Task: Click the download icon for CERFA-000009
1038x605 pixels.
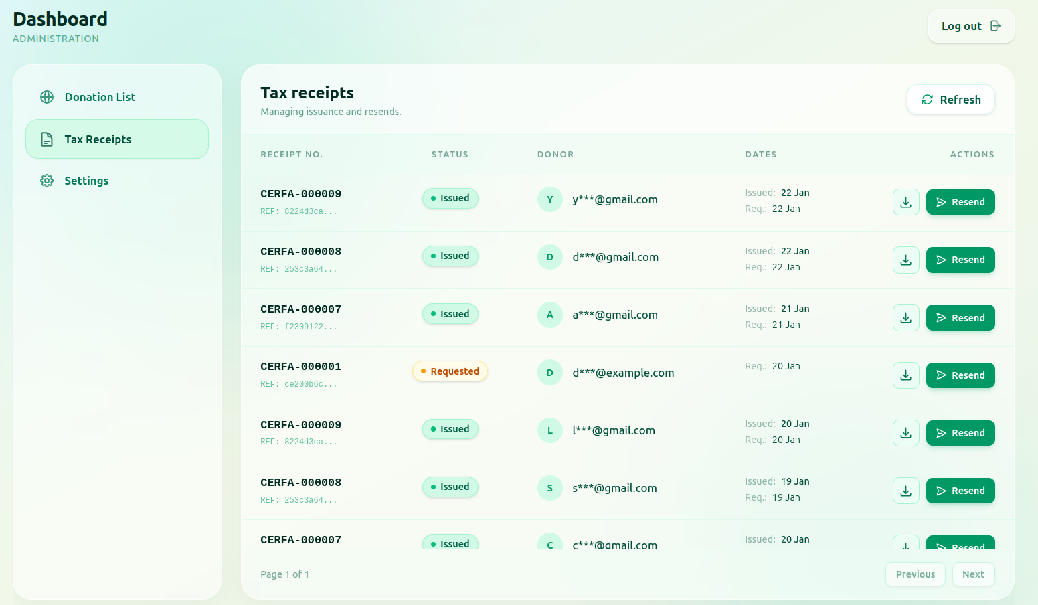Action: coord(905,201)
